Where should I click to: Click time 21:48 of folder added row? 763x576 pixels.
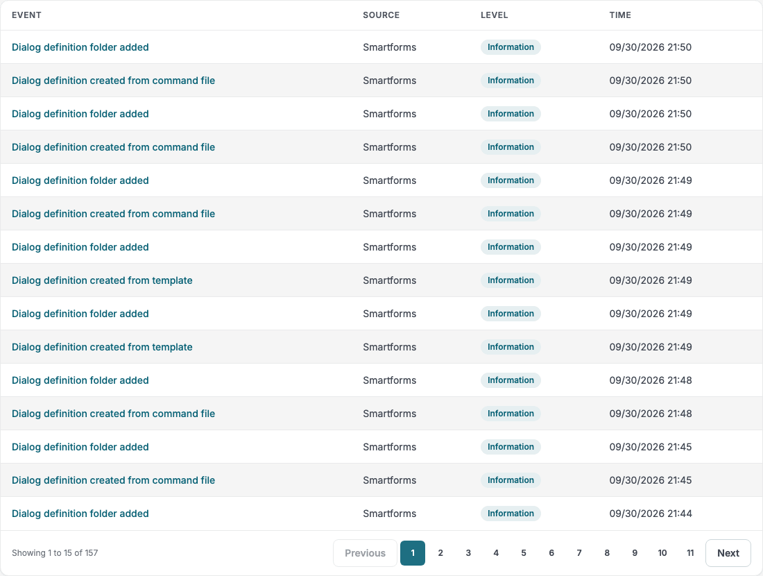(x=651, y=380)
